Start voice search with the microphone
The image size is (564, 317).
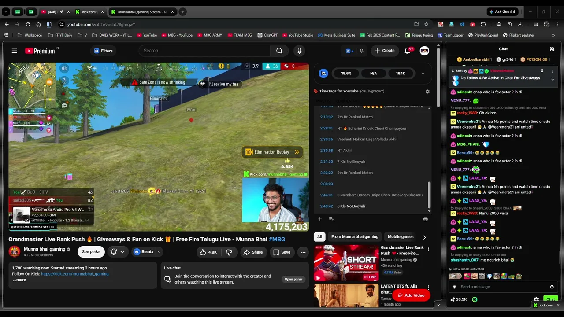pos(300,51)
